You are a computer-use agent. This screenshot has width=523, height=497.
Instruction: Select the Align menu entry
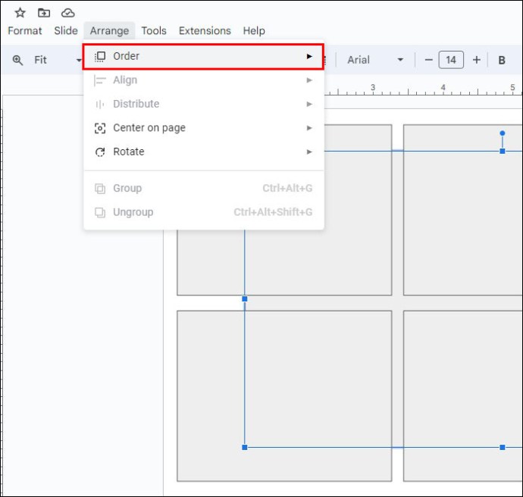203,80
